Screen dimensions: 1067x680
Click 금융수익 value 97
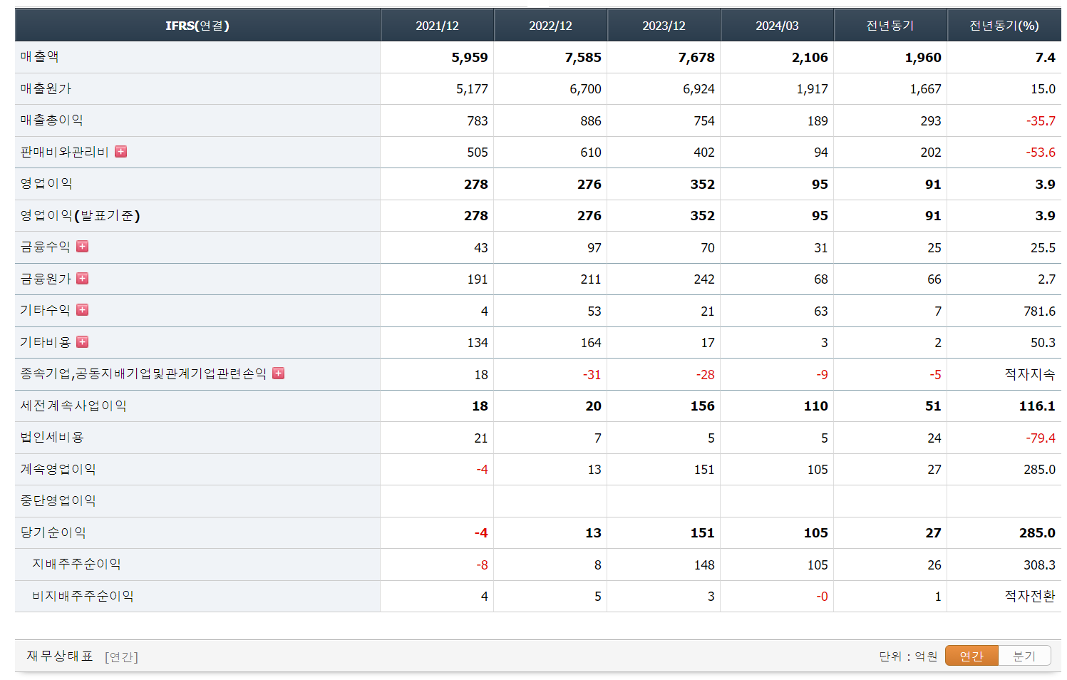594,247
